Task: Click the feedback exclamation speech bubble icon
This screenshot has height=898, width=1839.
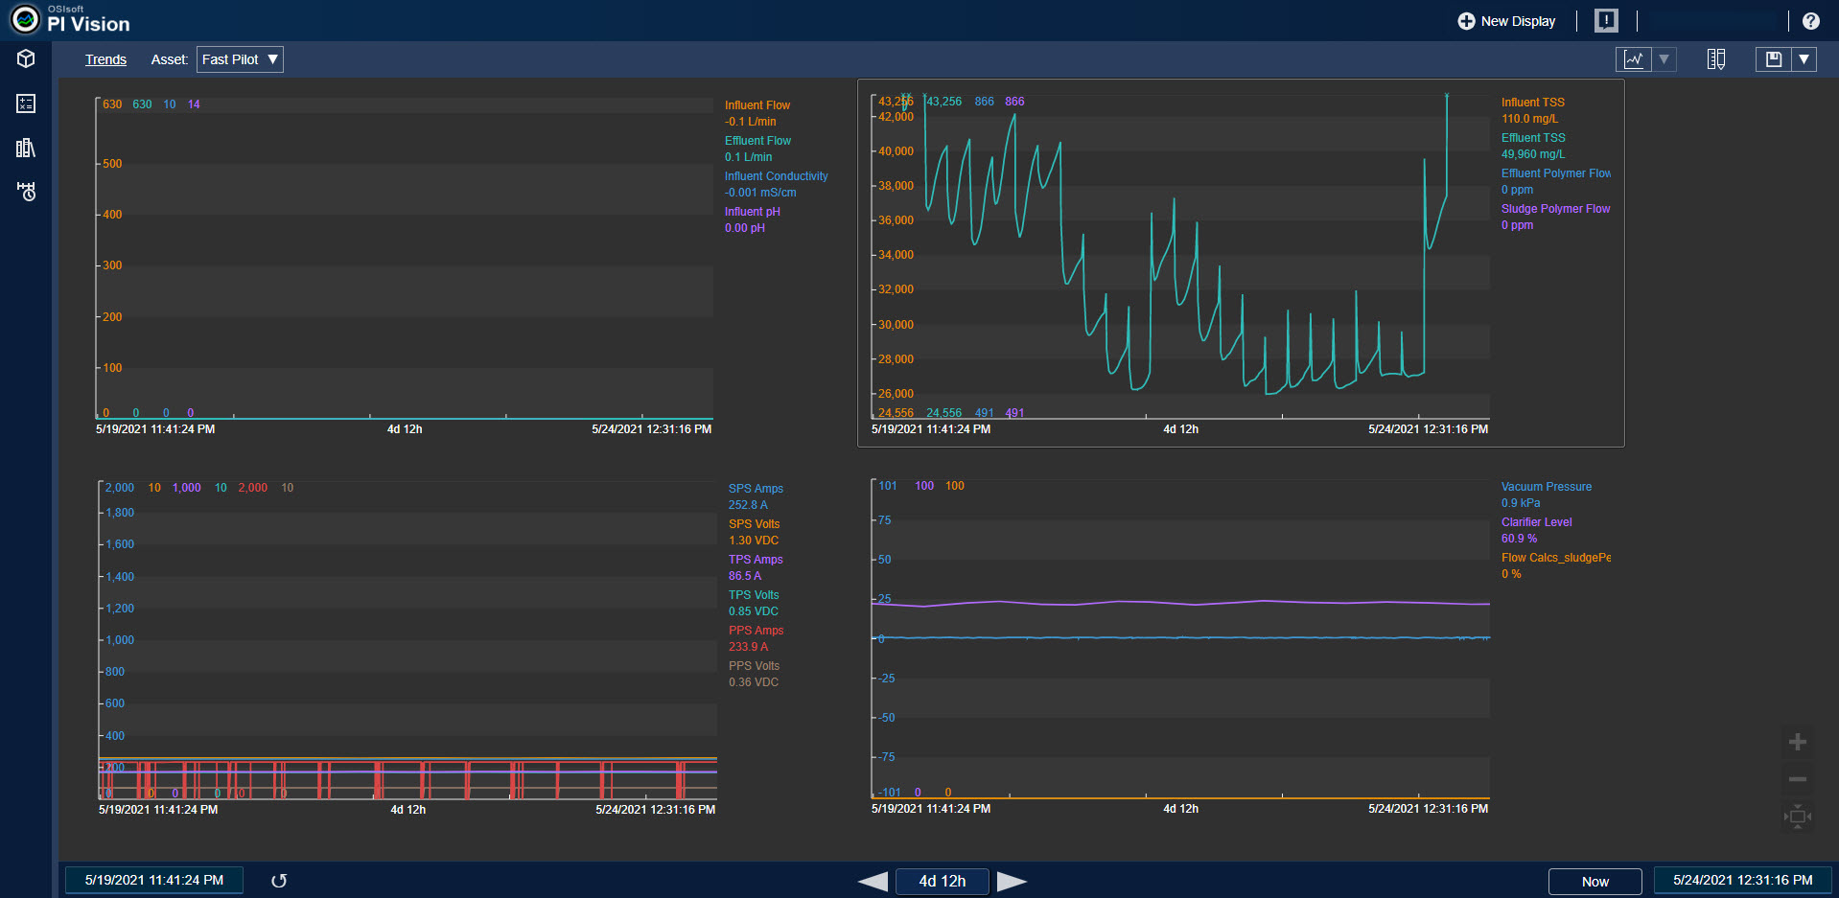Action: (1606, 21)
